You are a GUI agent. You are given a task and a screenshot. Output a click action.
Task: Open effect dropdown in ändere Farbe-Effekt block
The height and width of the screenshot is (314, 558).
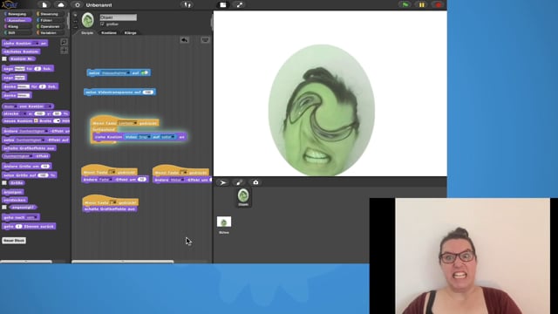pyautogui.click(x=106, y=180)
